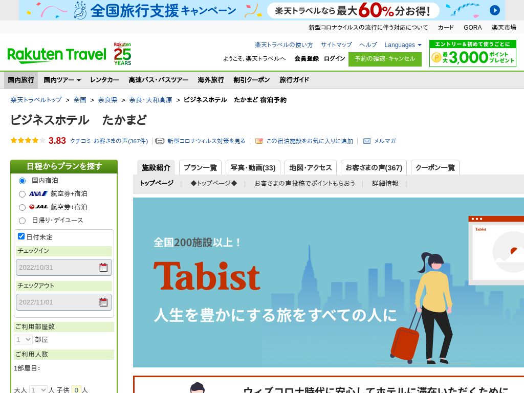This screenshot has width=524, height=393.
Task: Uncheck the 日付未定 checkbox
Action: tap(21, 236)
